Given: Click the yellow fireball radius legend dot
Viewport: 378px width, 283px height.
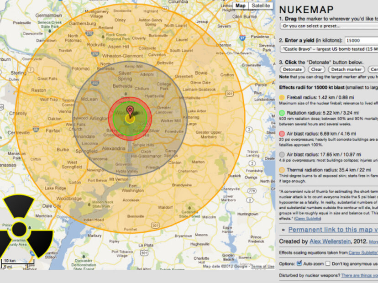Looking at the screenshot, I should [282, 97].
